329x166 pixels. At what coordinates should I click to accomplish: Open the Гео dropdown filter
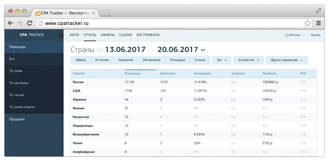click(x=222, y=60)
